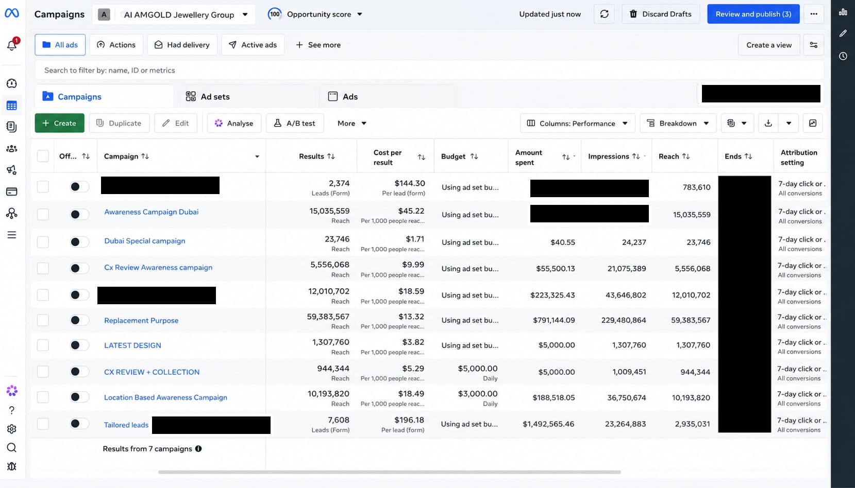855x488 pixels.
Task: Open the Location Based Awareness Campaign link
Action: click(165, 397)
